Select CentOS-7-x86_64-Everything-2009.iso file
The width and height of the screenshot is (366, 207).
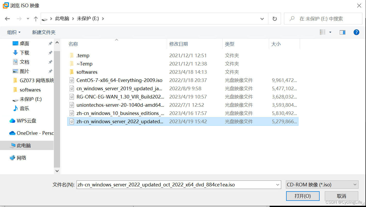(x=183, y=80)
